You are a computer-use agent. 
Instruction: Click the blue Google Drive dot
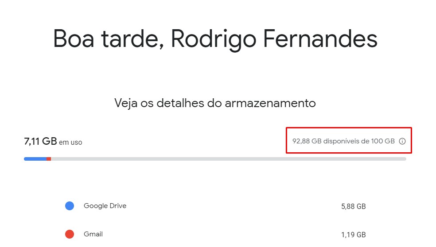pyautogui.click(x=70, y=206)
